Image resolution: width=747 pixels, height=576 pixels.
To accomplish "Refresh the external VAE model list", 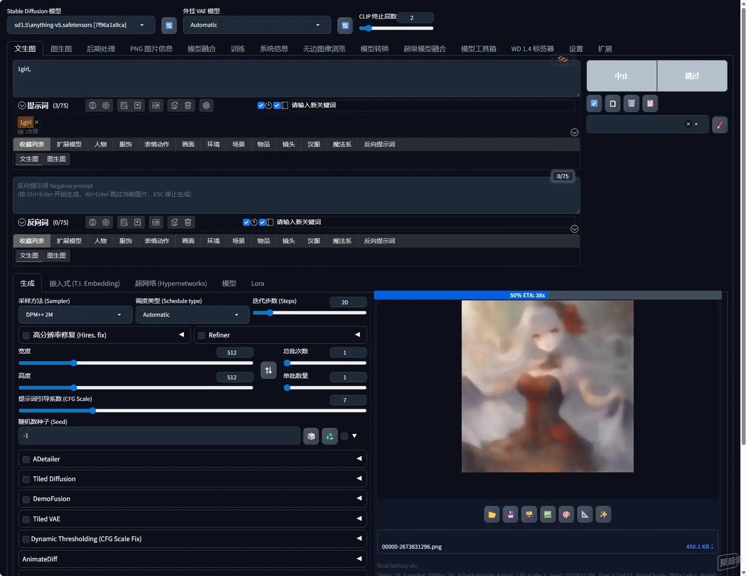I will pyautogui.click(x=345, y=26).
